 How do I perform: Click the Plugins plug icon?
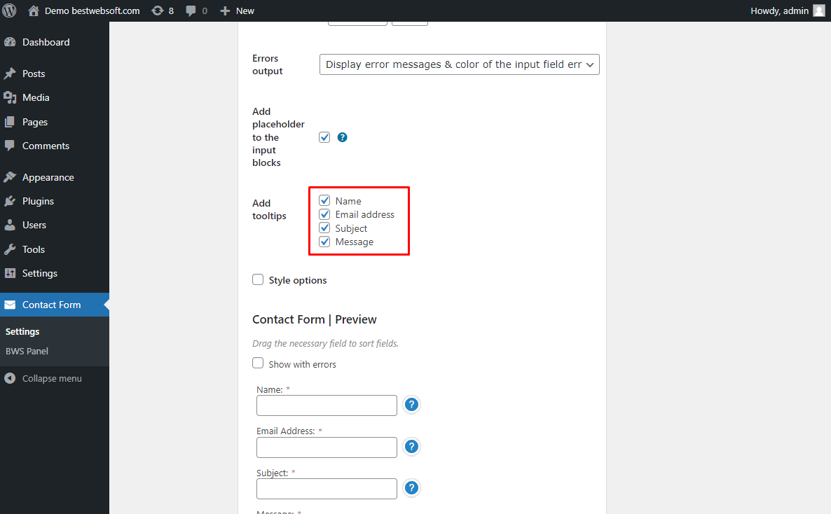pos(10,201)
